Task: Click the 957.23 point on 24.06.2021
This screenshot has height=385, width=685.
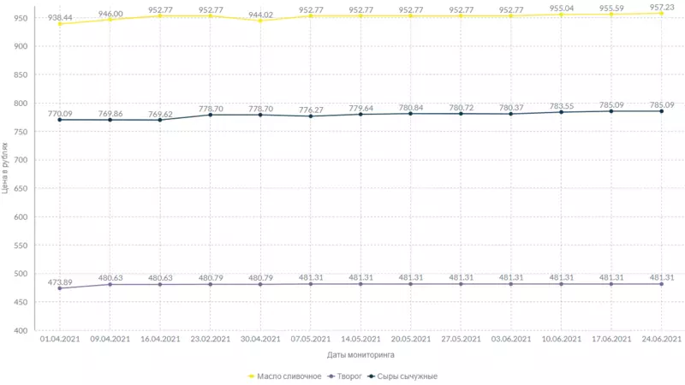Action: pos(661,13)
